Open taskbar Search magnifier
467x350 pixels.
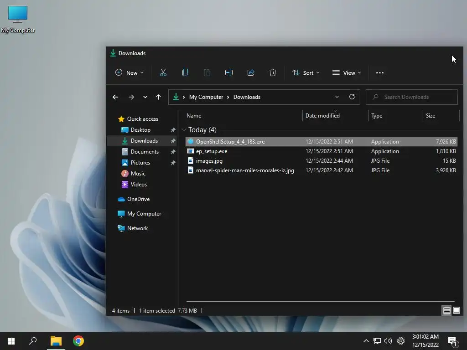tap(33, 341)
